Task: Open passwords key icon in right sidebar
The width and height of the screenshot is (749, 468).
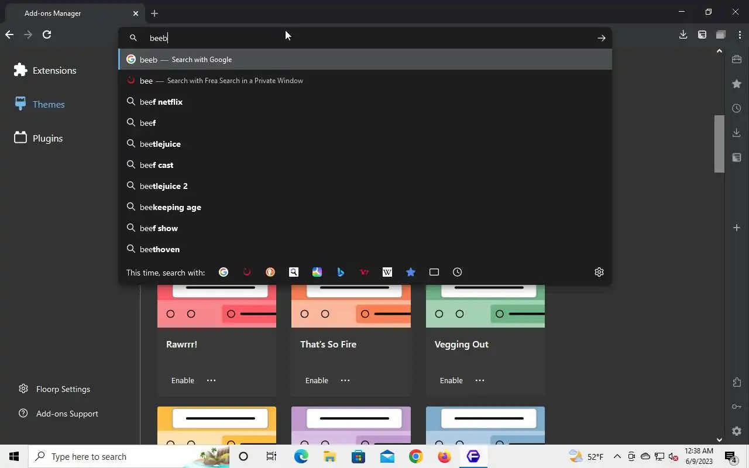Action: (x=737, y=407)
